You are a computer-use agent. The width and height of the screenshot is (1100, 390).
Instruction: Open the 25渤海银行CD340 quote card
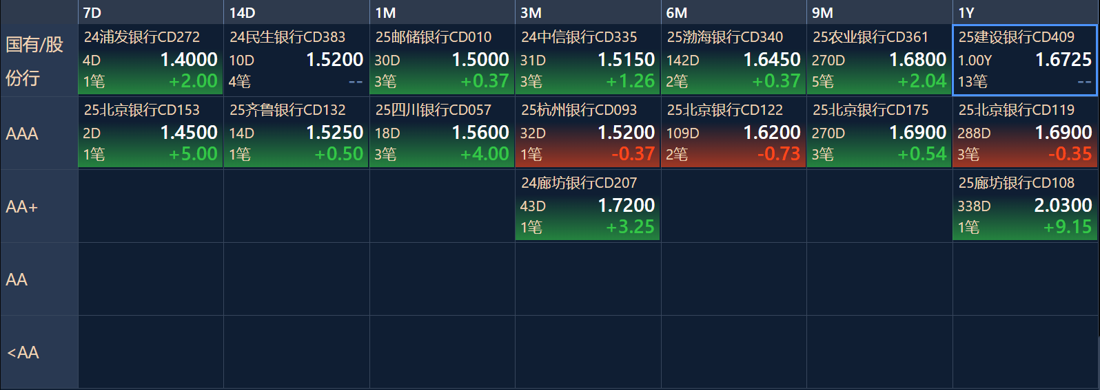733,60
